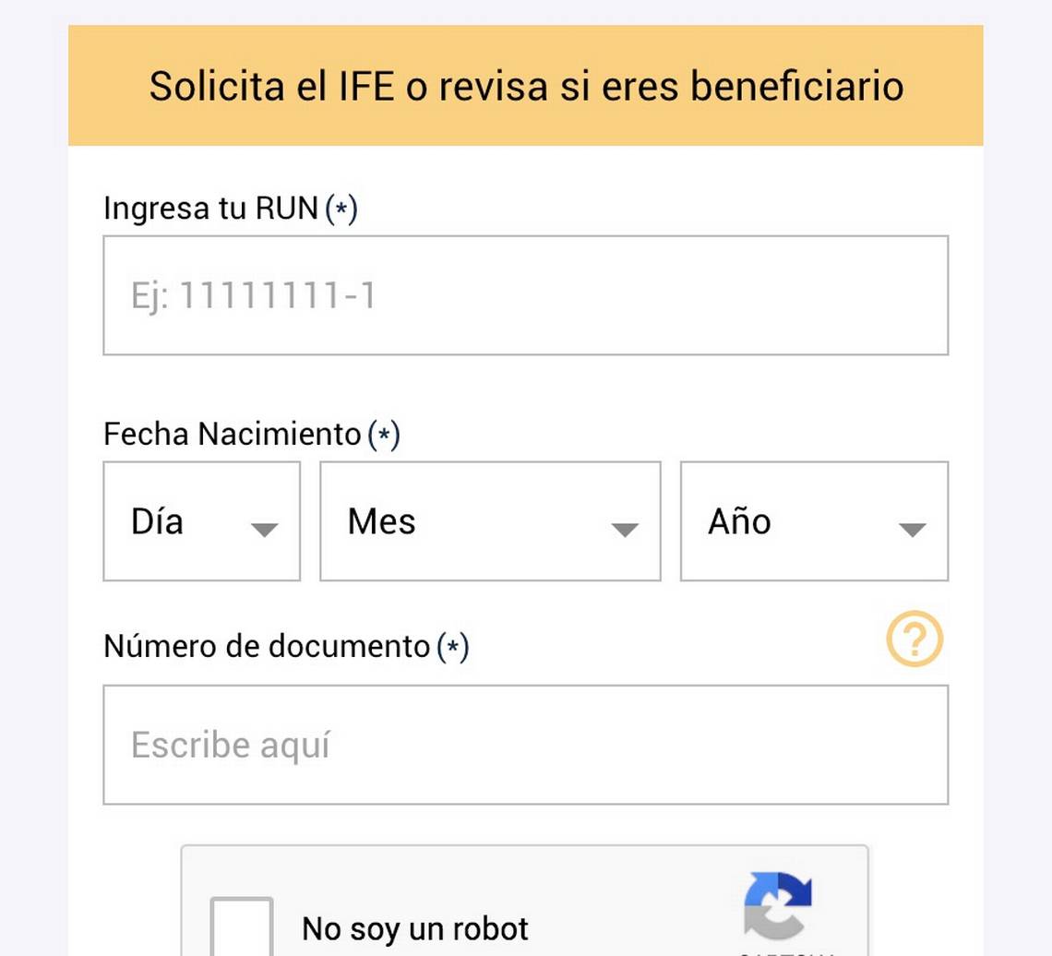Click the yellow question mark help icon

point(915,639)
